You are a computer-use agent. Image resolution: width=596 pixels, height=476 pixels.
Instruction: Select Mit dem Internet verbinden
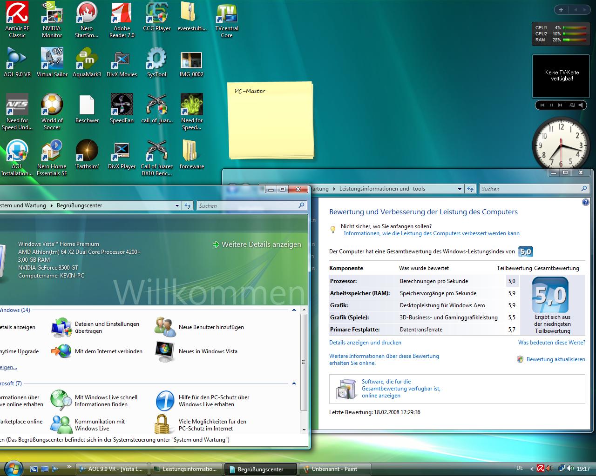(x=97, y=351)
